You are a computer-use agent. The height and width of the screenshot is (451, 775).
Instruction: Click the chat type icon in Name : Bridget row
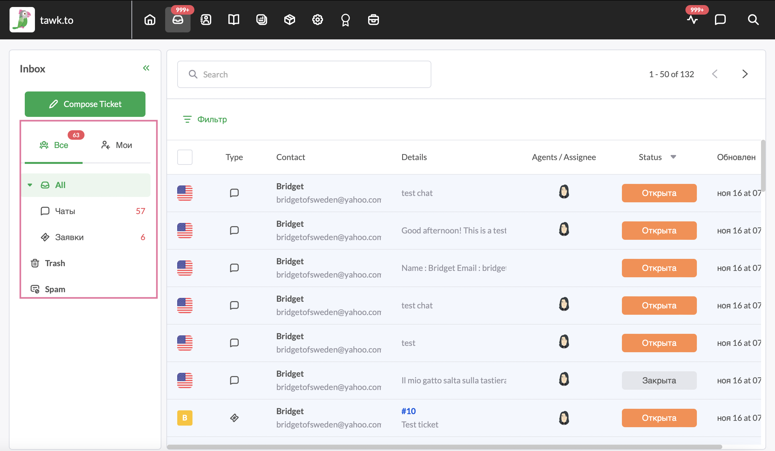tap(234, 268)
